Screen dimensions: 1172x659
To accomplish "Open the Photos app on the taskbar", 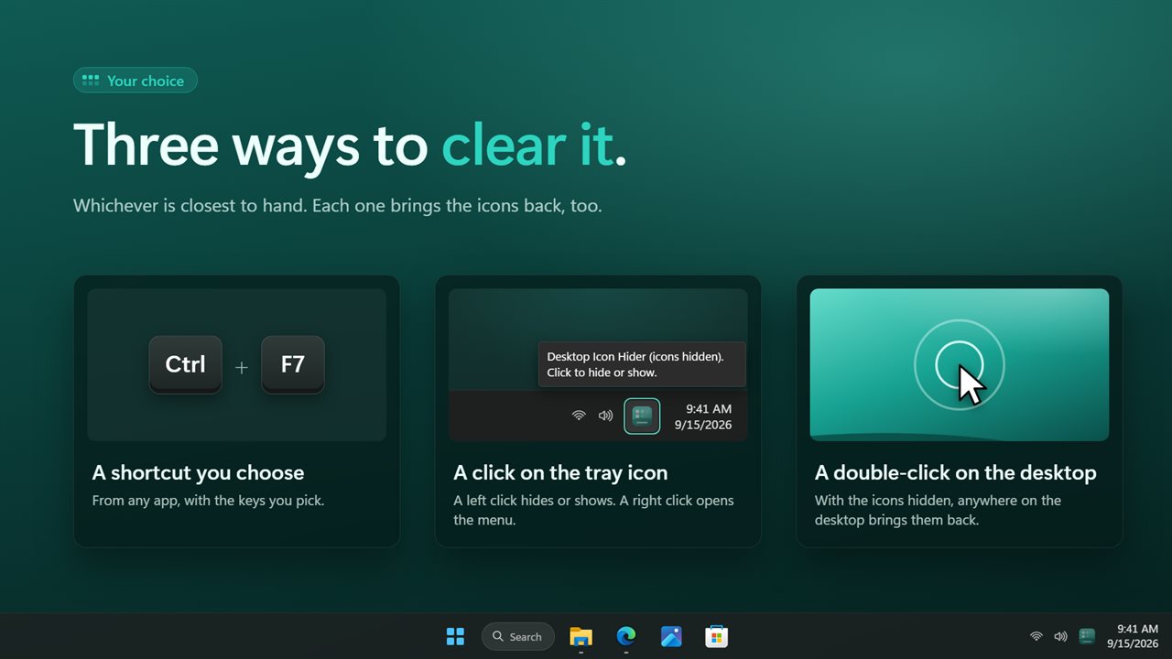I will (671, 636).
